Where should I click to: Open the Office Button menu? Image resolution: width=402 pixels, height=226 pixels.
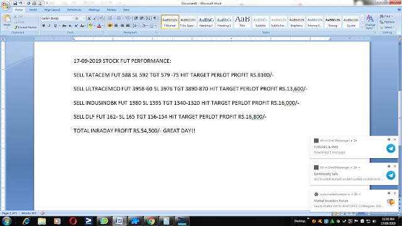[x=6, y=5]
